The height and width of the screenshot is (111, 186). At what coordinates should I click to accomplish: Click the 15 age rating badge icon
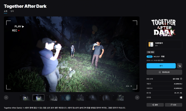(151, 44)
